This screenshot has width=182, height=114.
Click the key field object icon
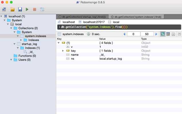click(x=68, y=51)
